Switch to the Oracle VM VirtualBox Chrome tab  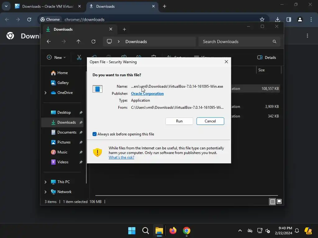point(48,6)
